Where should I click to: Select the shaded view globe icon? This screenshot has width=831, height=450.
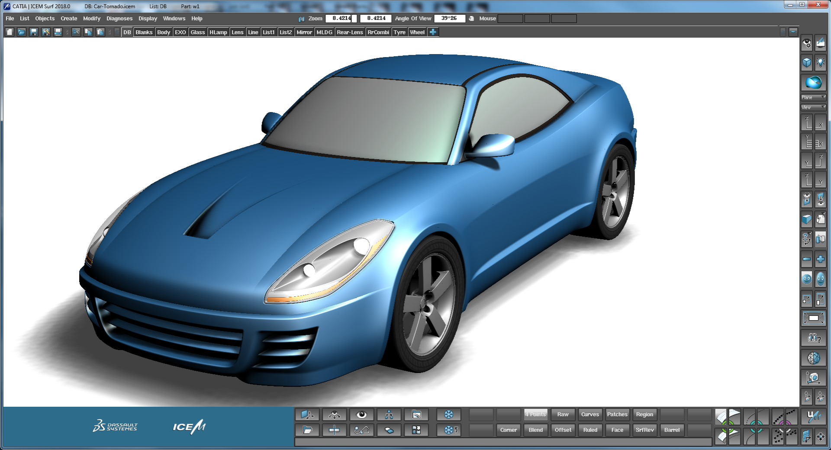[814, 82]
